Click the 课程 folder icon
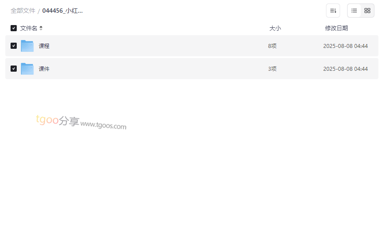 click(x=27, y=46)
